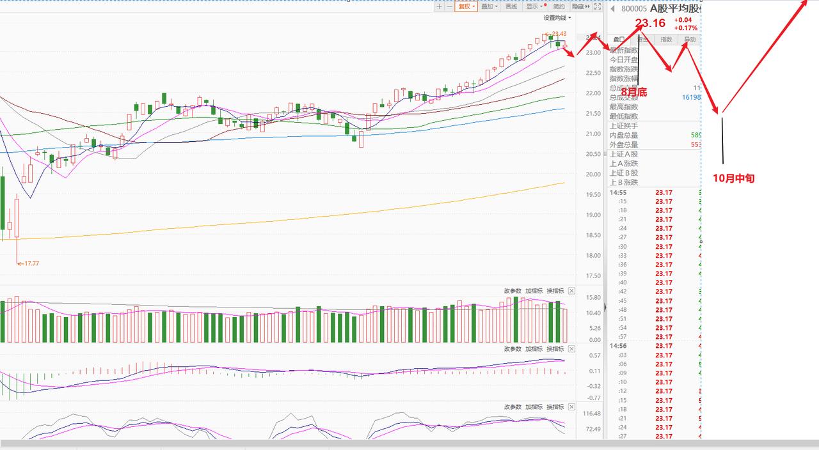Switch to the 指数 tab
The height and width of the screenshot is (450, 819).
tap(666, 40)
